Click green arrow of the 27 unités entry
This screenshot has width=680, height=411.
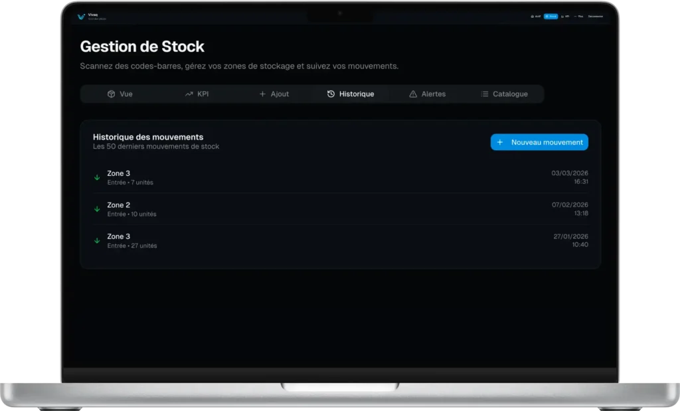[97, 240]
